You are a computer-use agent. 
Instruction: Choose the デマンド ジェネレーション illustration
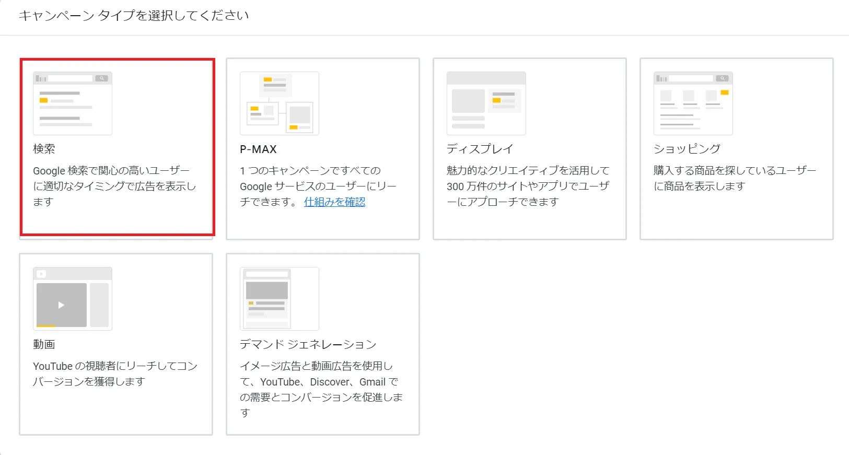pos(280,299)
